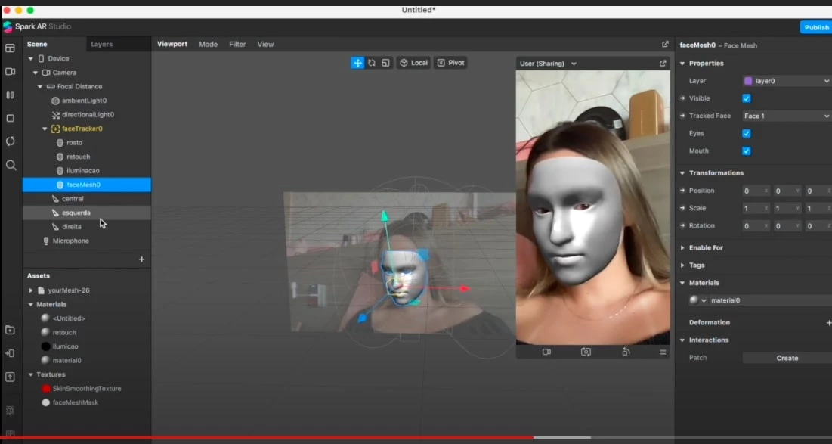Click Create next to Patch in Interactions
Image resolution: width=832 pixels, height=444 pixels.
(x=787, y=357)
